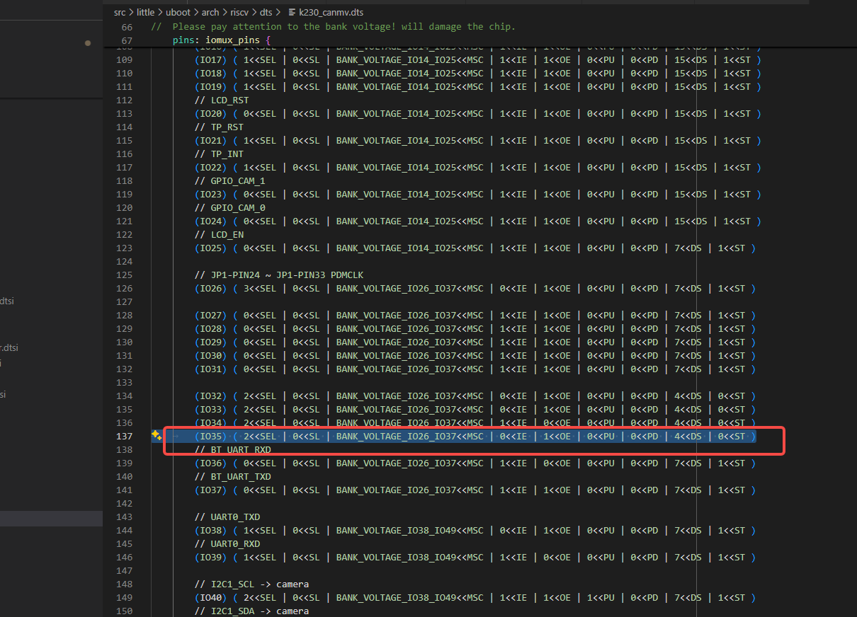Select the highlighted row in the sidebar
The image size is (857, 617).
[x=51, y=519]
